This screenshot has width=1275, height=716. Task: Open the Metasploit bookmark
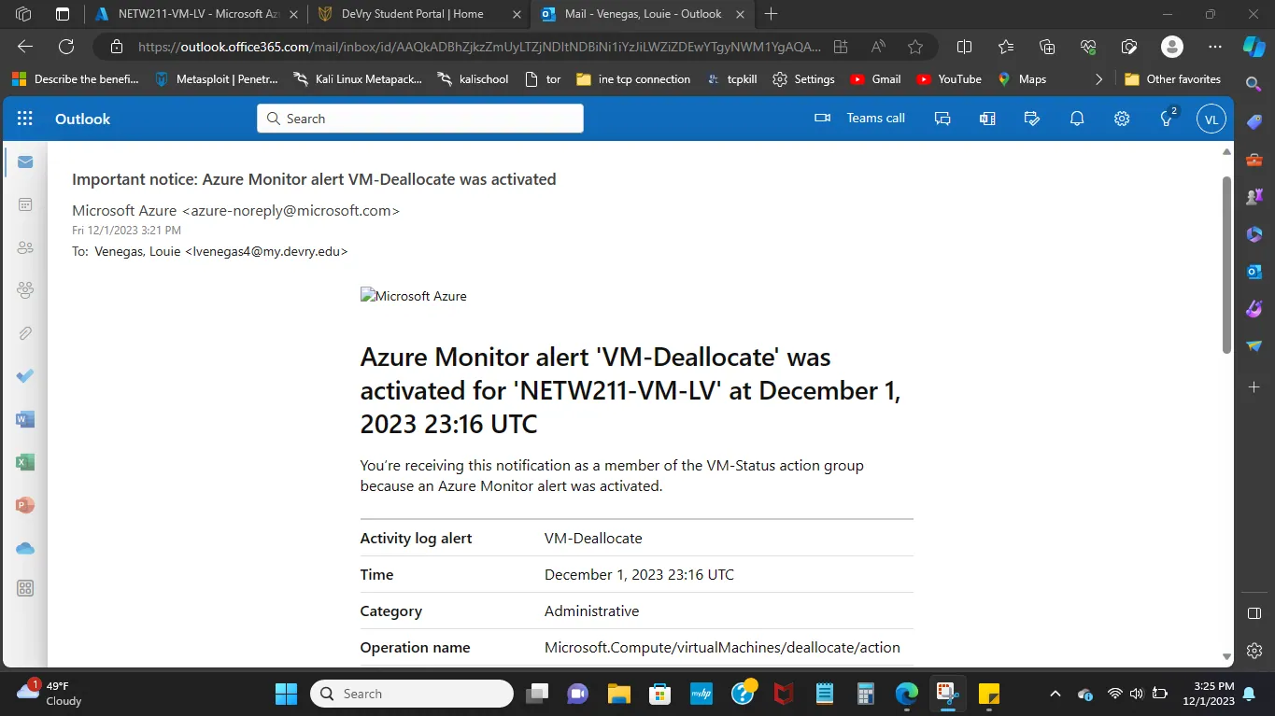coord(218,79)
